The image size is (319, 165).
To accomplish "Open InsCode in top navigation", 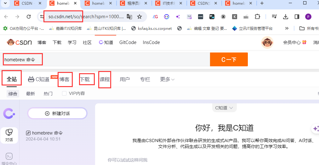I will (x=151, y=42).
